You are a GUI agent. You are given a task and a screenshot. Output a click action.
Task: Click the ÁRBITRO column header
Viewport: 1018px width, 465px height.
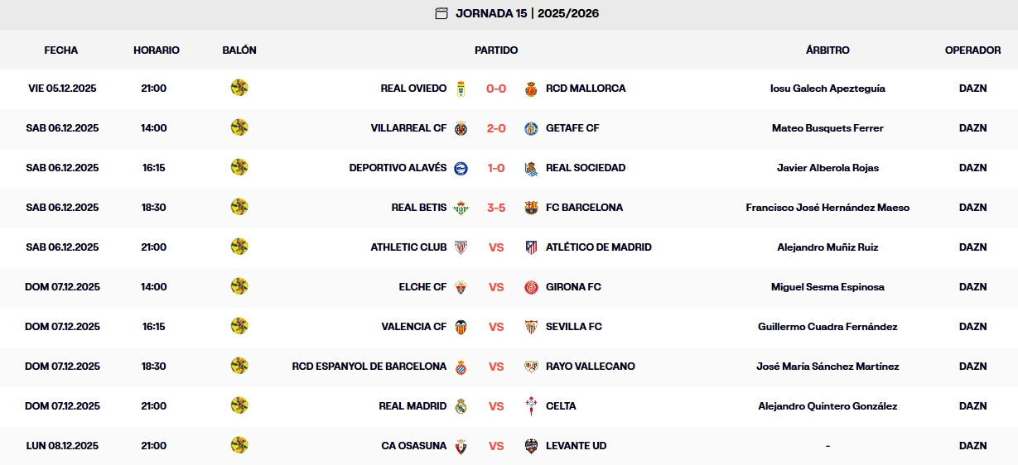(x=827, y=50)
